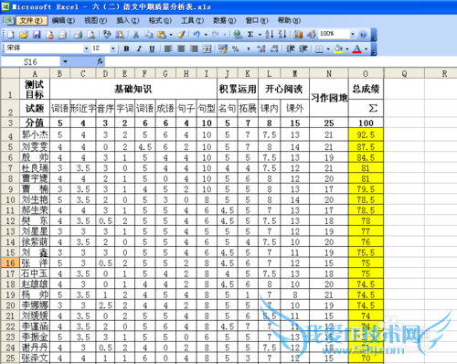Viewport: 457px width, 364px height.
Task: Open the Chart Wizard icon
Action: (x=298, y=35)
